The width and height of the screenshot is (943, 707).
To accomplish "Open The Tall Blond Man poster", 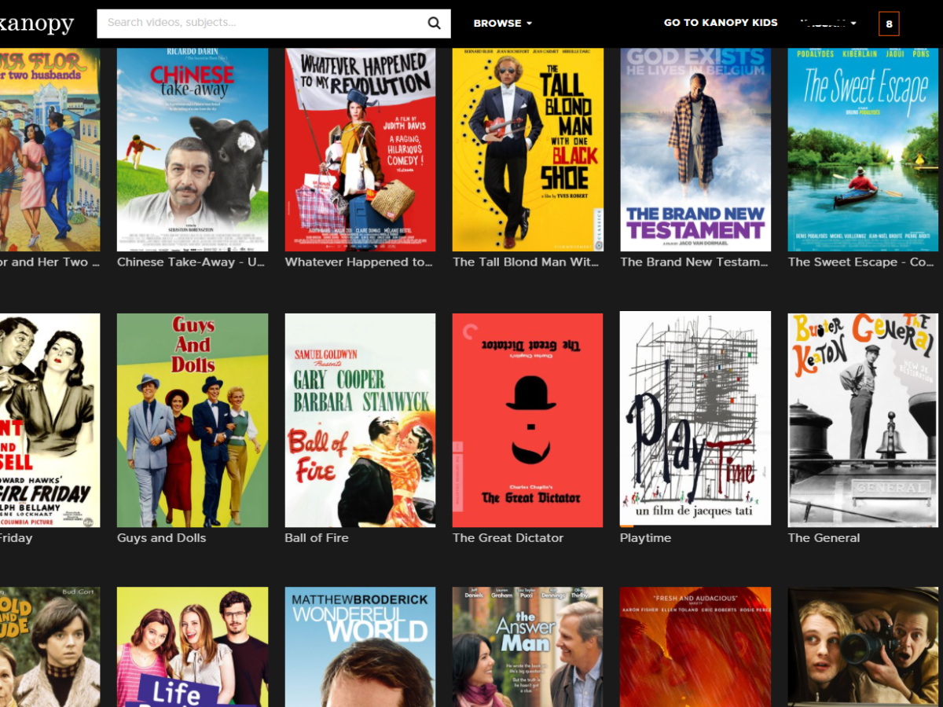I will point(528,149).
